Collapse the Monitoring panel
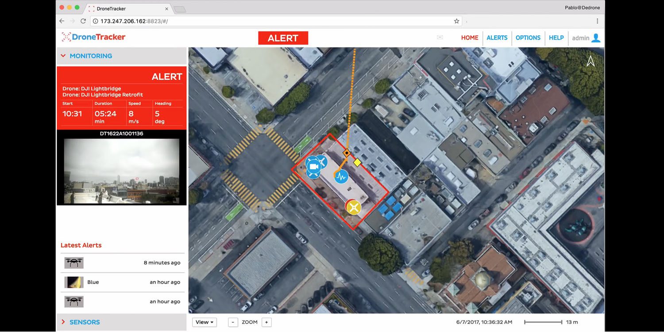Viewport: 664px width, 332px height. (x=63, y=56)
